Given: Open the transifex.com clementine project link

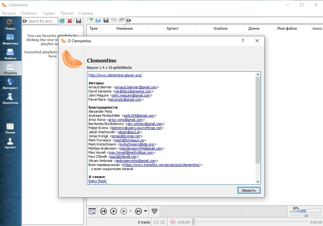Looking at the screenshot, I should pos(161,165).
